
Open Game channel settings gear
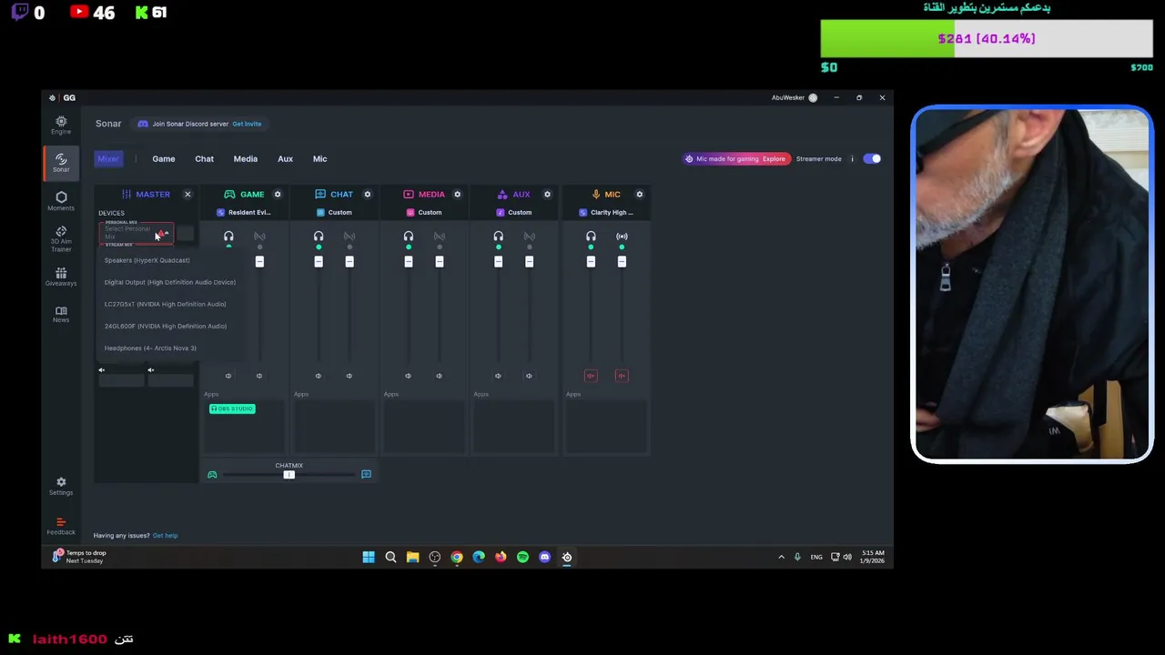(x=278, y=194)
